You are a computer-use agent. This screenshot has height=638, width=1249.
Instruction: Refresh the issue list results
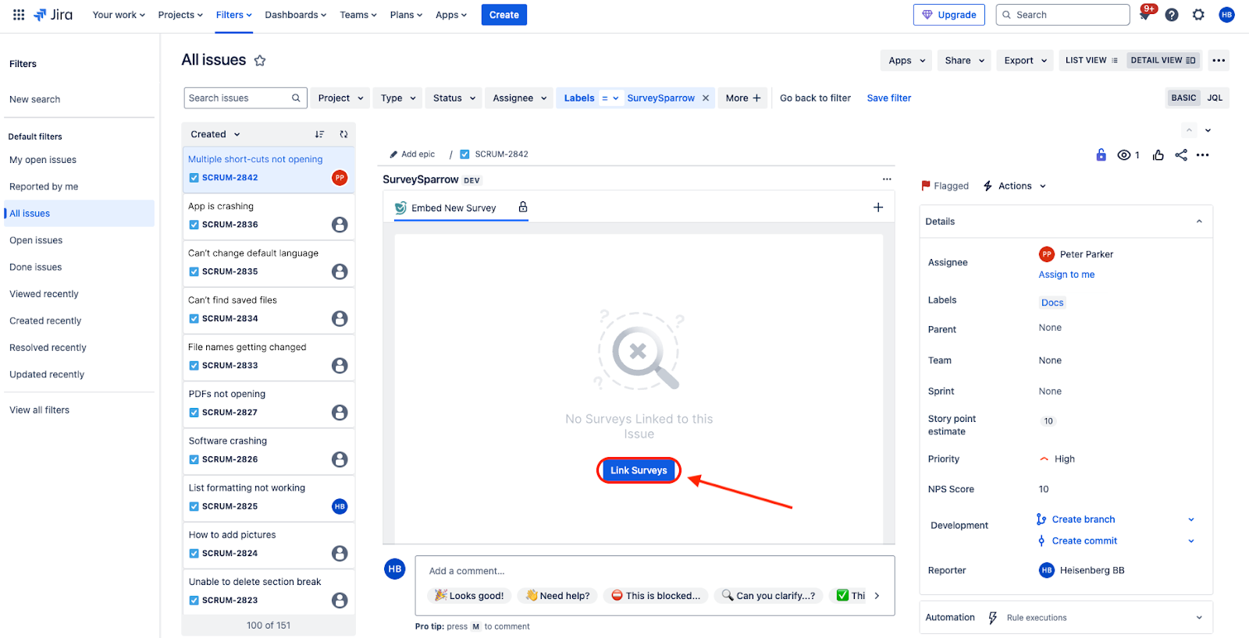(x=343, y=134)
